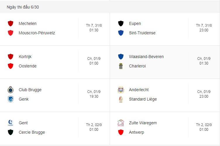220x146 pixels.
Task: Click the dark Cercle Brugge shield icon
Action: (x=11, y=132)
